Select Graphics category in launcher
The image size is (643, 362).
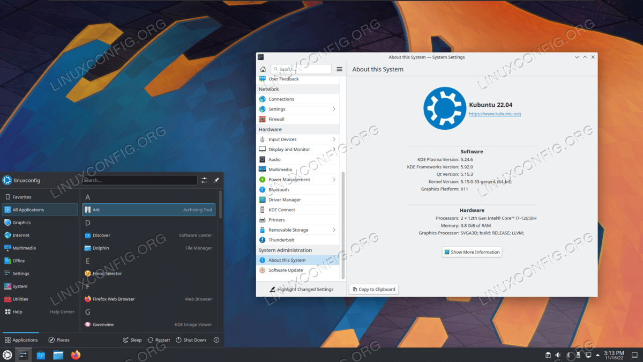[x=40, y=223]
